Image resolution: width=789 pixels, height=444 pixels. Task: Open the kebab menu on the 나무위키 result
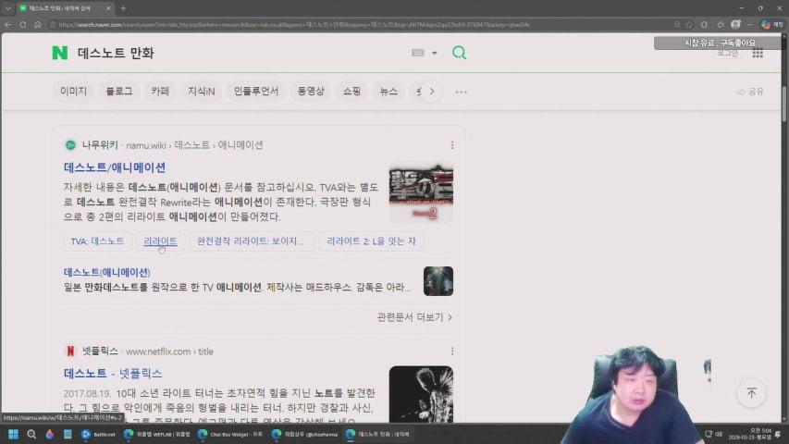click(x=452, y=145)
